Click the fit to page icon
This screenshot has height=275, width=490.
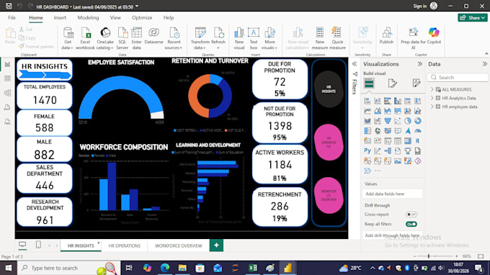(481, 256)
